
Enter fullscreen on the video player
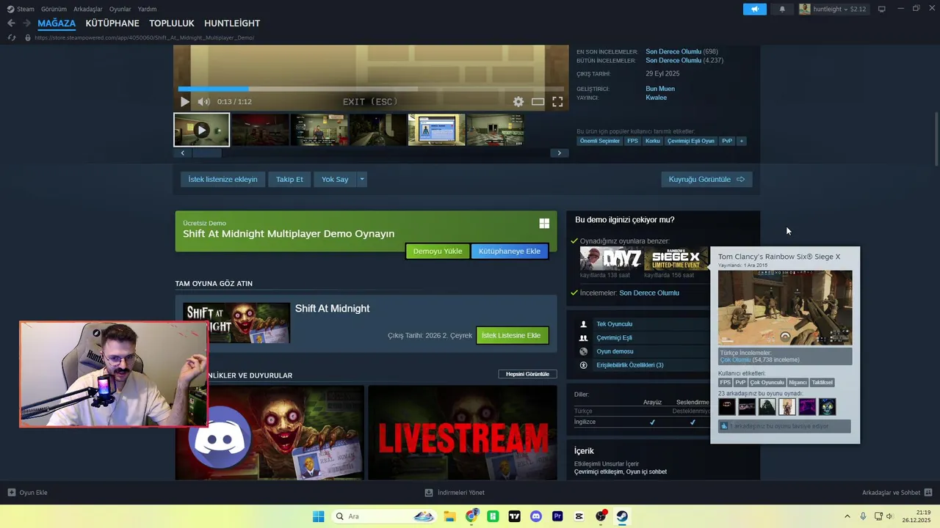click(557, 102)
